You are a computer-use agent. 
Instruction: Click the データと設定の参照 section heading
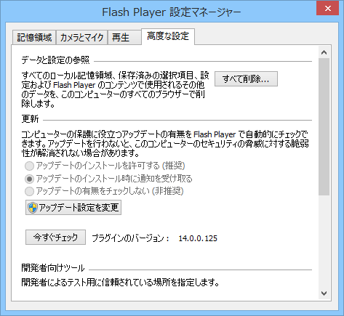pyautogui.click(x=55, y=60)
